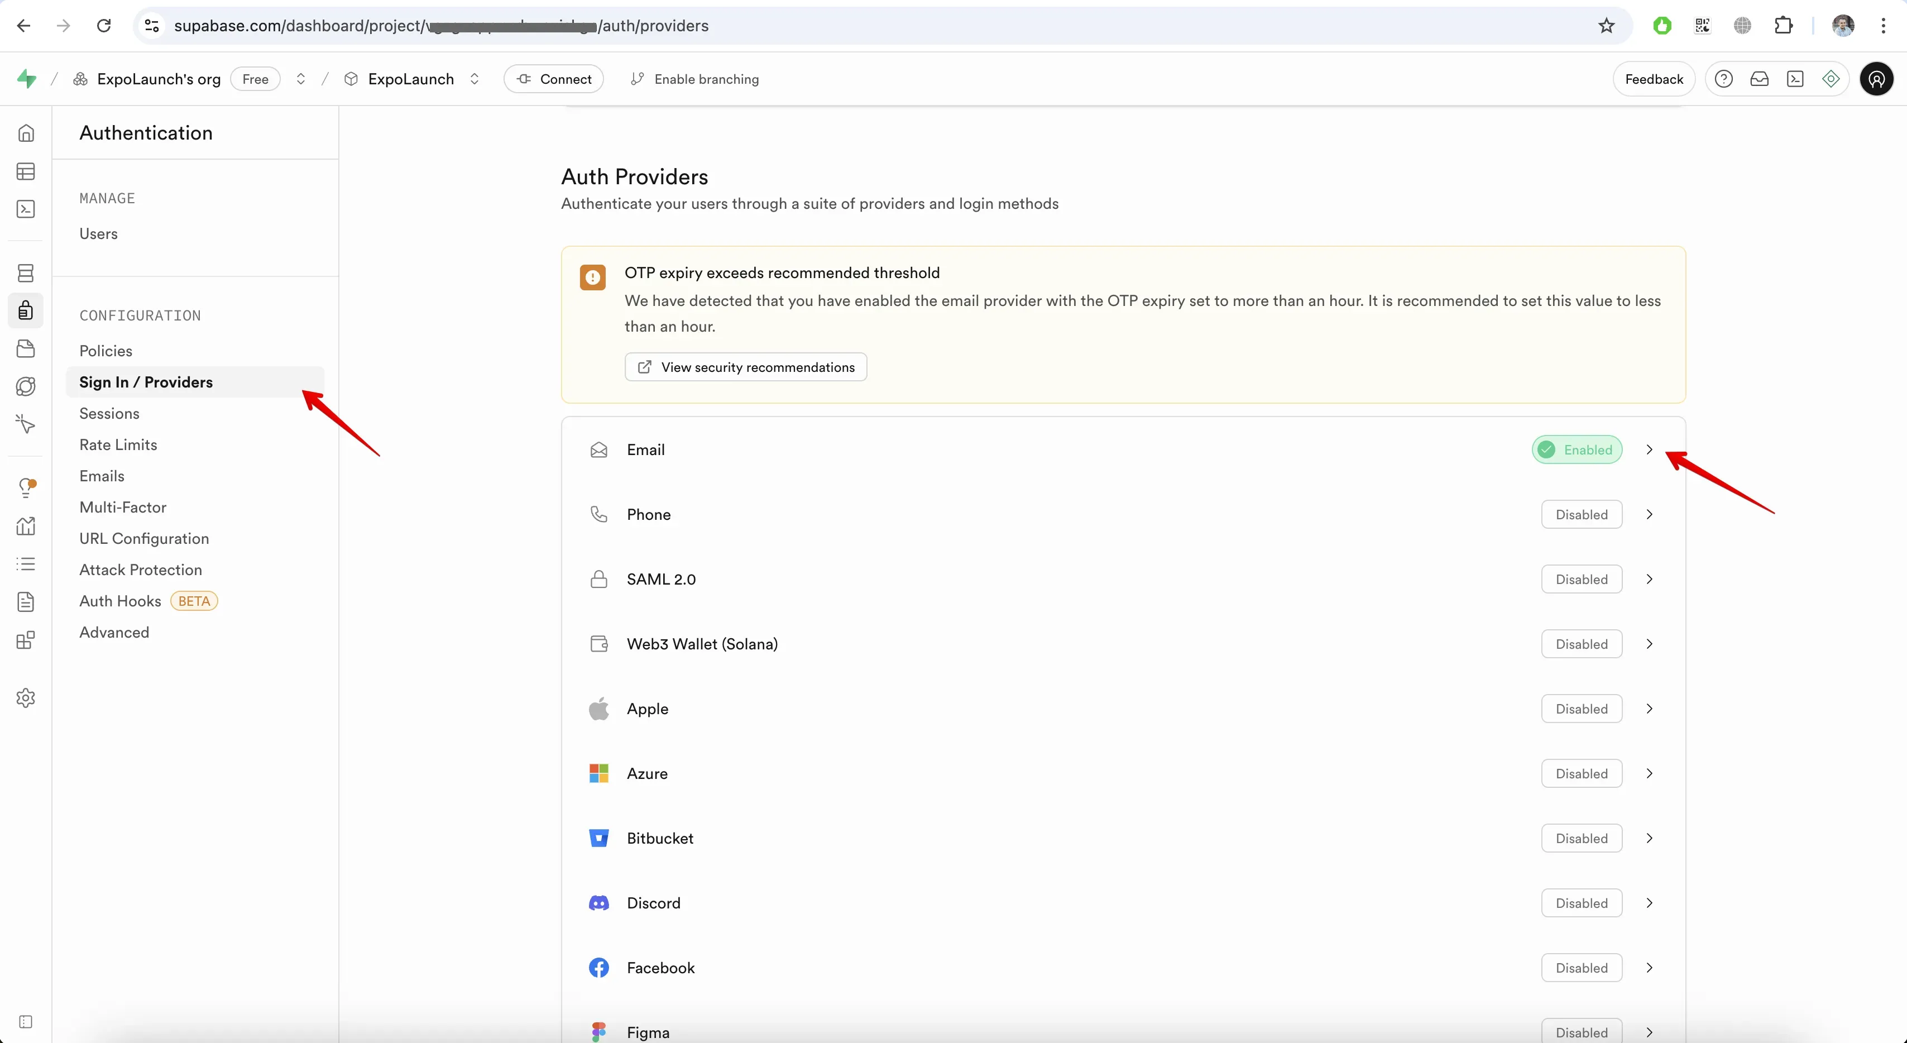Click the Feedback button
Image resolution: width=1907 pixels, height=1043 pixels.
[1654, 79]
